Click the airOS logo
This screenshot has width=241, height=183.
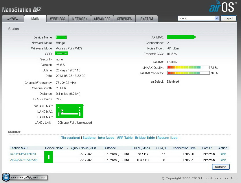click(x=223, y=7)
